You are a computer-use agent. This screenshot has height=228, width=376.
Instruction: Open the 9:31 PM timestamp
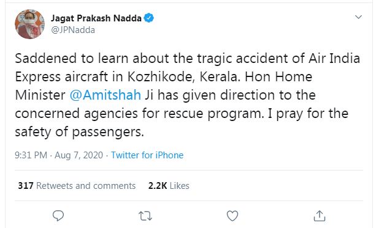[31, 155]
